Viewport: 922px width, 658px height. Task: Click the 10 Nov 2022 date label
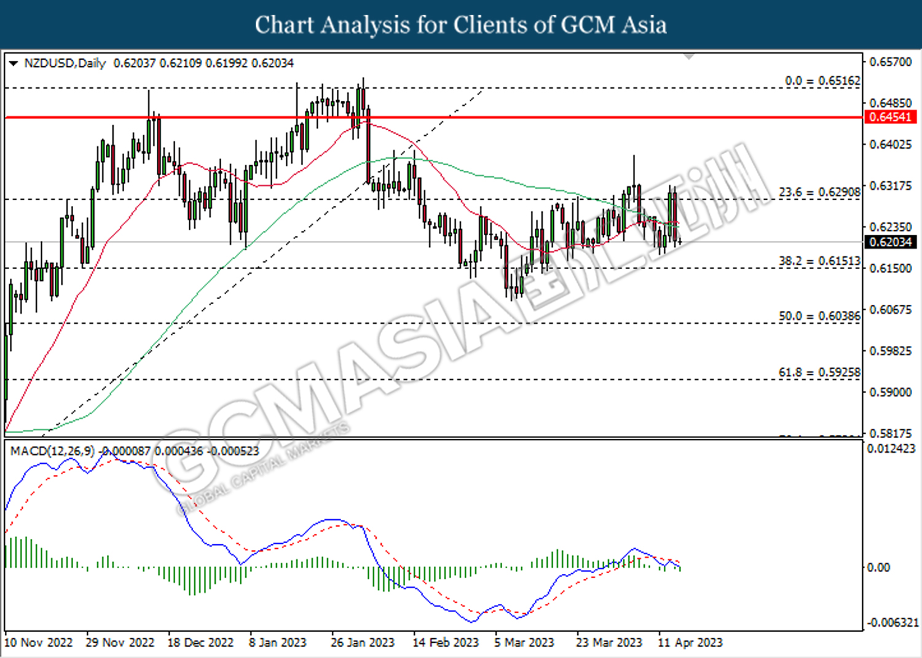38,643
